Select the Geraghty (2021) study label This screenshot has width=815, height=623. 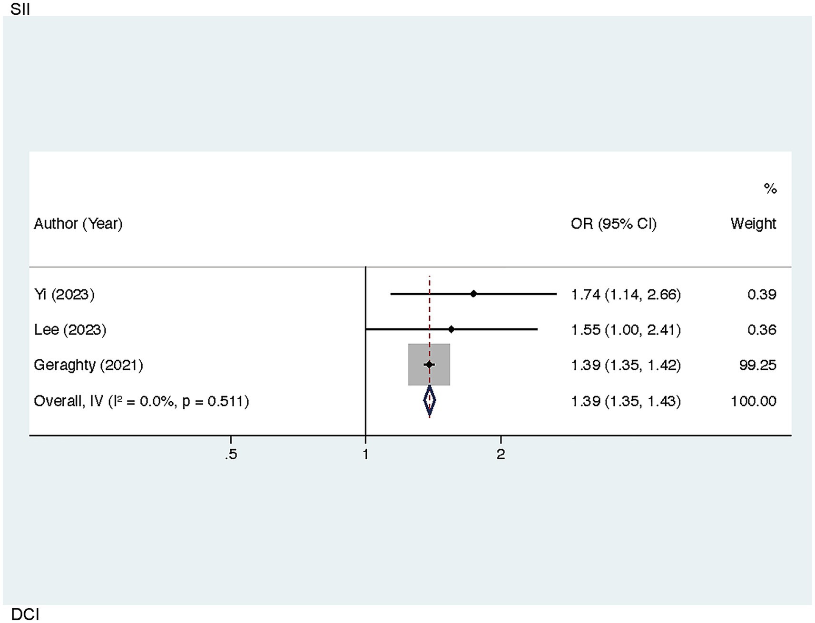88,365
